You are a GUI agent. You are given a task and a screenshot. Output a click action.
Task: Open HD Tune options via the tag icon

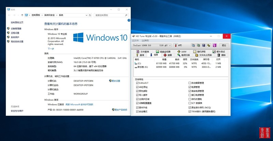[209, 45]
